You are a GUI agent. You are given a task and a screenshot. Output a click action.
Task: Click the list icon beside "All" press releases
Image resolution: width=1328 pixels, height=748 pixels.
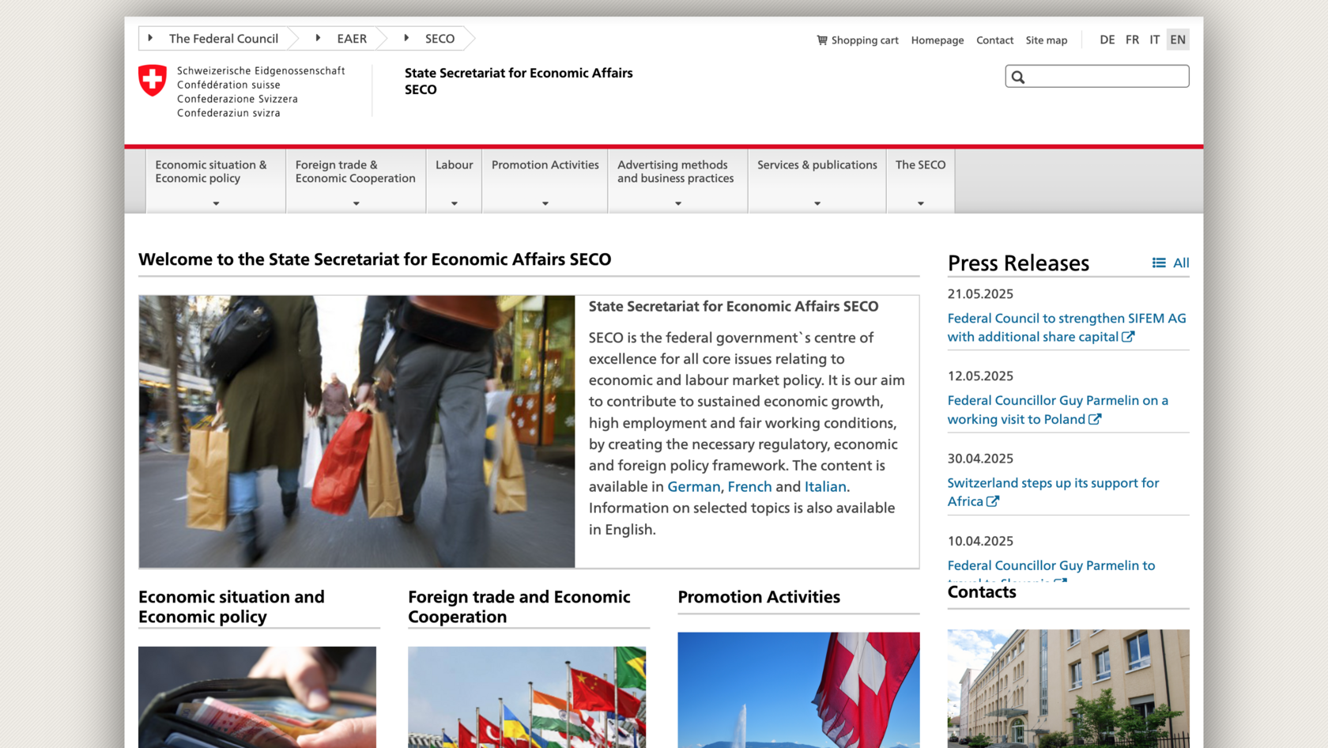1159,263
